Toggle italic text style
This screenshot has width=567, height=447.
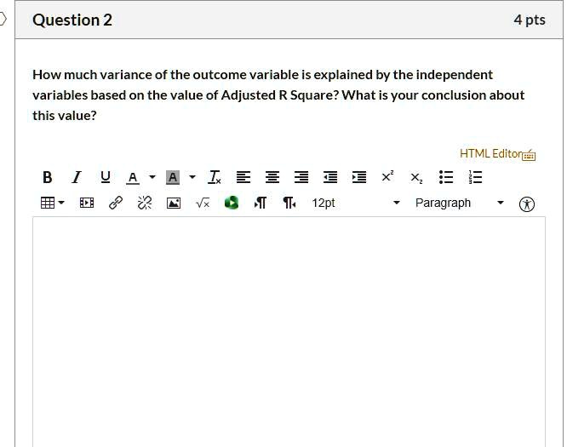coord(77,177)
